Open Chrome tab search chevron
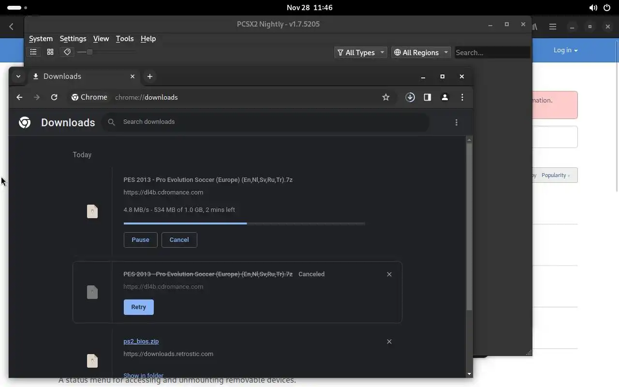 tap(18, 76)
